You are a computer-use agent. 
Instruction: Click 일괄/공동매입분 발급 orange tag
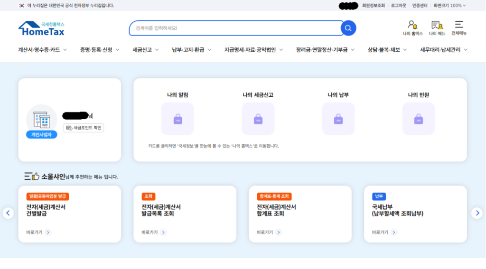click(x=48, y=196)
